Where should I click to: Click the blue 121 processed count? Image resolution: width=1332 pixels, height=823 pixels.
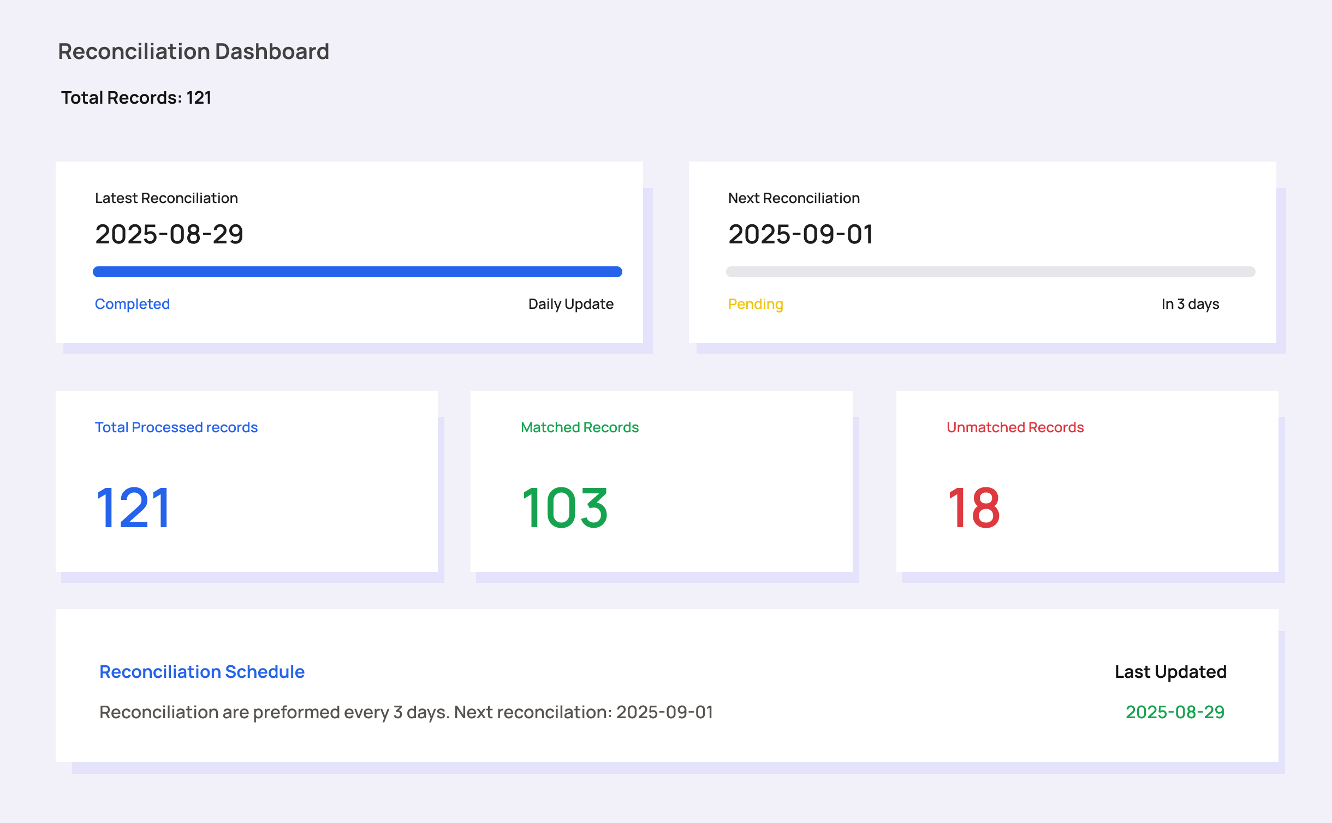tap(133, 508)
